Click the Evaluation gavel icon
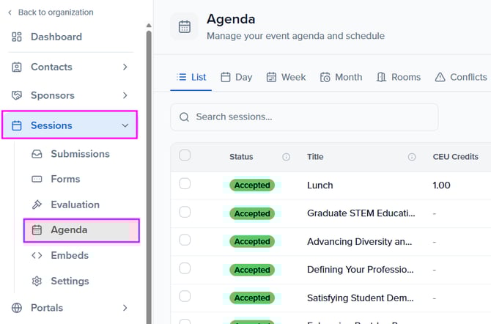Screen dimensions: 491x324 37,205
